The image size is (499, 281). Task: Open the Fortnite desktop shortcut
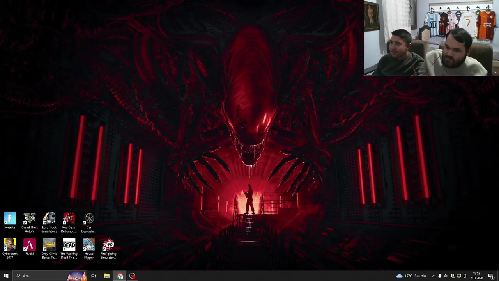pyautogui.click(x=10, y=221)
